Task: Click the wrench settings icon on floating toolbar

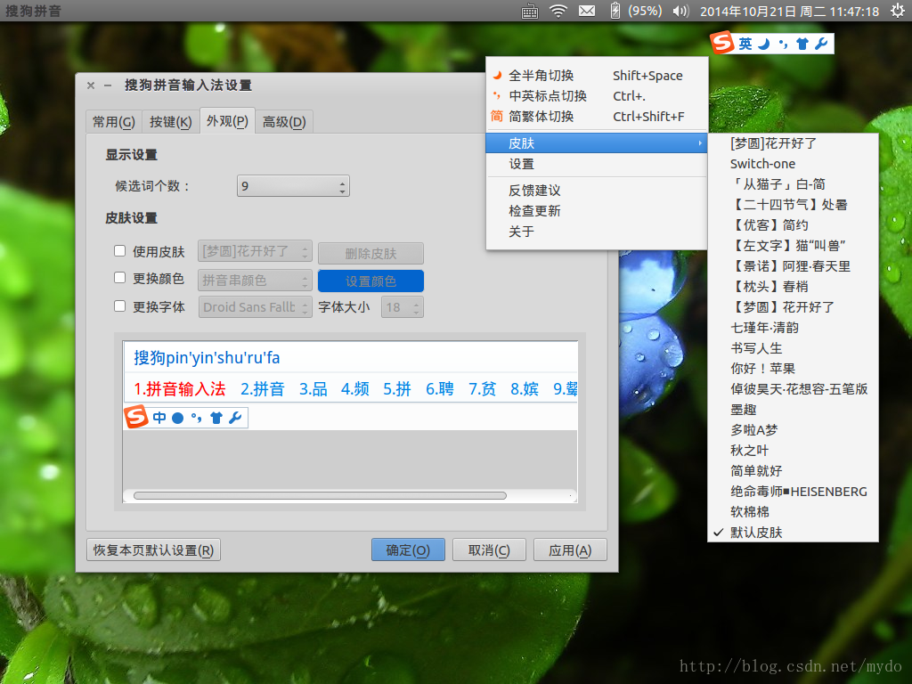Action: point(821,44)
